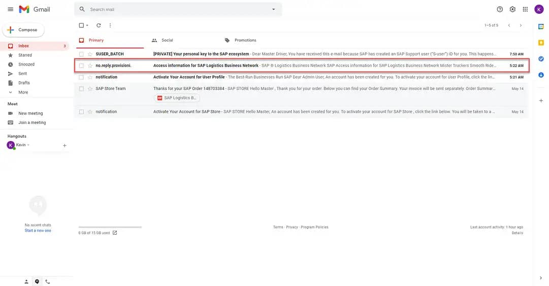This screenshot has height=286, width=549.
Task: Click Join a meeting
Action: (x=32, y=122)
